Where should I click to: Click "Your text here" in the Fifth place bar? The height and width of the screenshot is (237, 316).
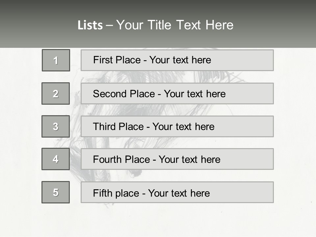[179, 193]
